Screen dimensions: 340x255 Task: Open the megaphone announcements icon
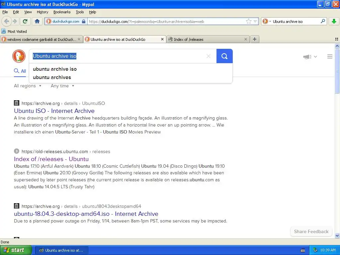(307, 56)
